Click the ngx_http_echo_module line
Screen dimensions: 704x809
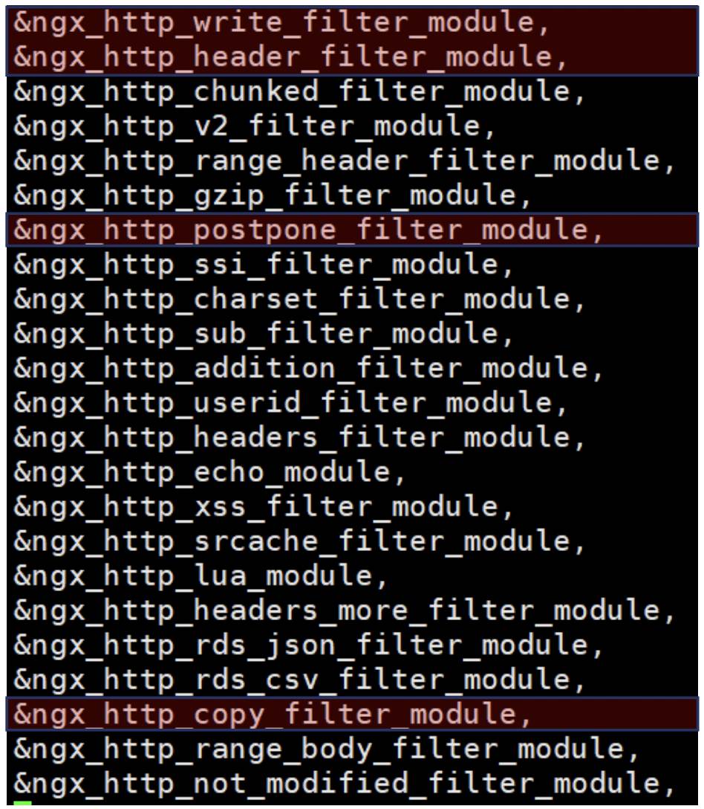[209, 473]
